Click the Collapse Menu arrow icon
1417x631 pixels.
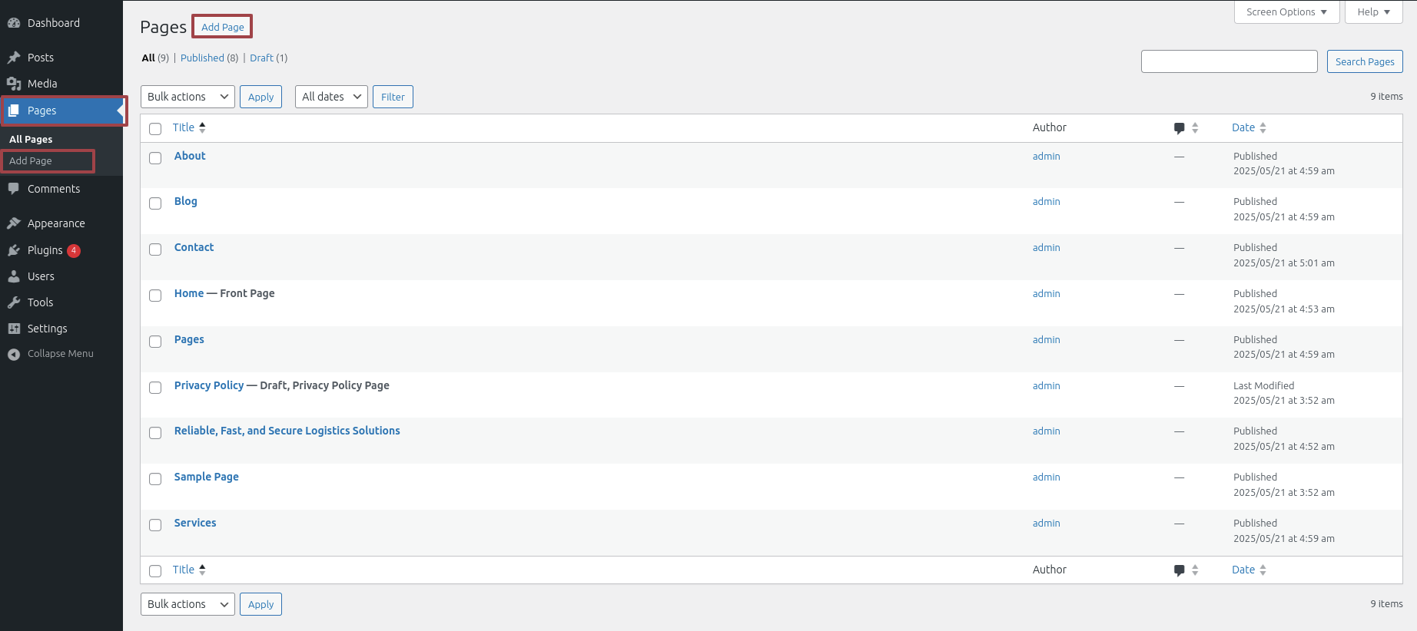pyautogui.click(x=14, y=354)
